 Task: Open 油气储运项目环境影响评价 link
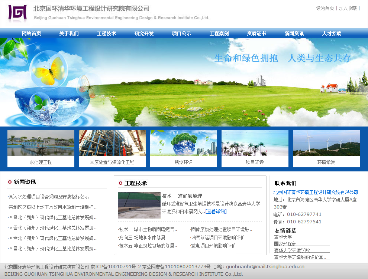click(x=218, y=237)
